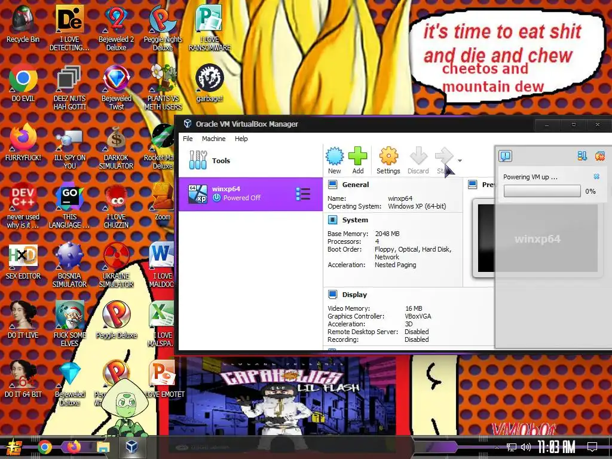Screen dimensions: 612x459
Task: Click the New virtual machine toolbar icon
Action: click(x=335, y=160)
